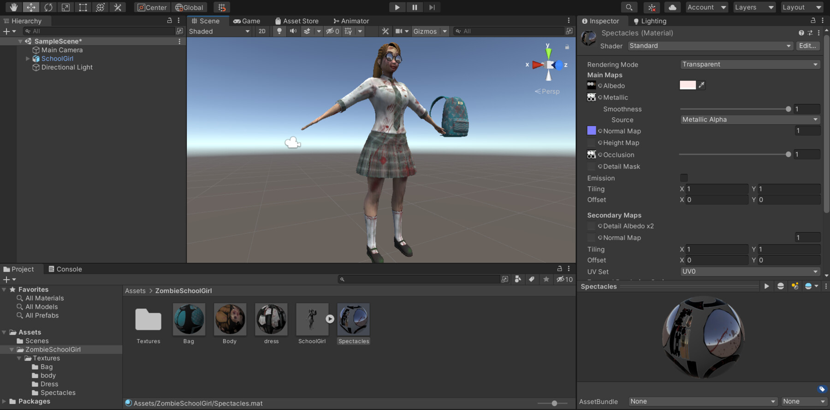Toggle grid snapping icon in toolbar
The height and width of the screenshot is (410, 830).
click(222, 7)
